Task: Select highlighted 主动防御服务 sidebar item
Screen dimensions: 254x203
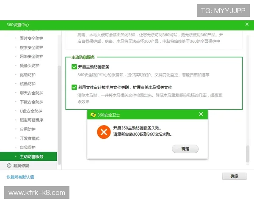Action: 28,156
